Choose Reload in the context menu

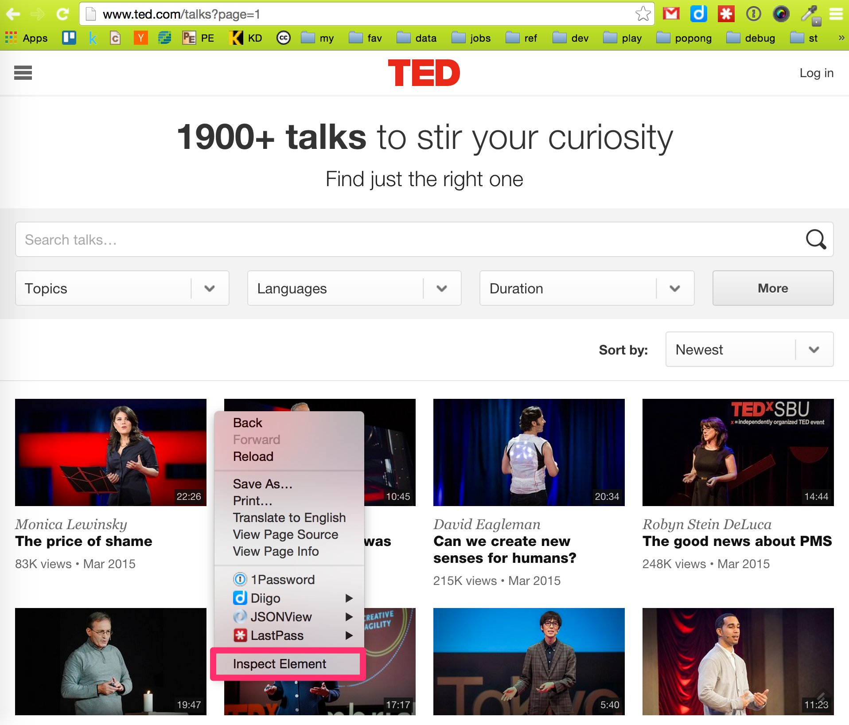point(289,456)
